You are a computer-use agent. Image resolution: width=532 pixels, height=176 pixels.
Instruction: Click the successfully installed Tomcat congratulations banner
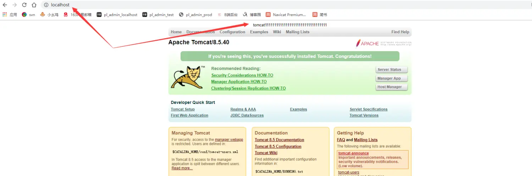coord(290,56)
